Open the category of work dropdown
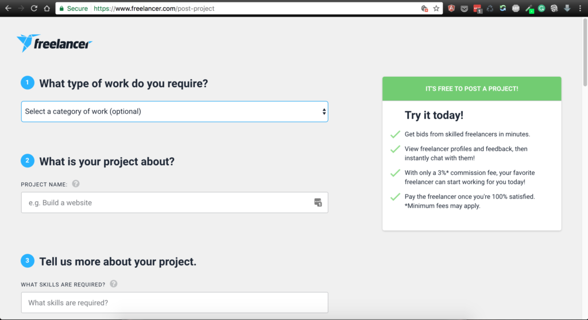This screenshot has width=588, height=320. point(175,111)
